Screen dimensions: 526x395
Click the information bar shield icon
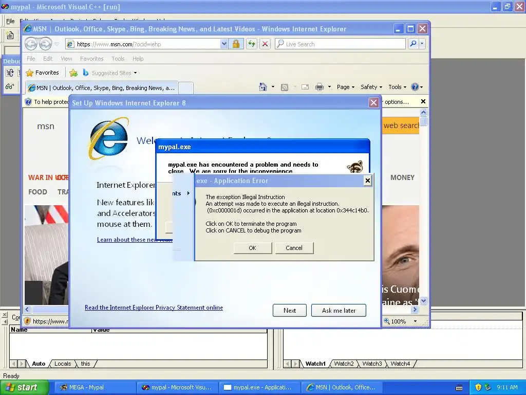pyautogui.click(x=28, y=102)
